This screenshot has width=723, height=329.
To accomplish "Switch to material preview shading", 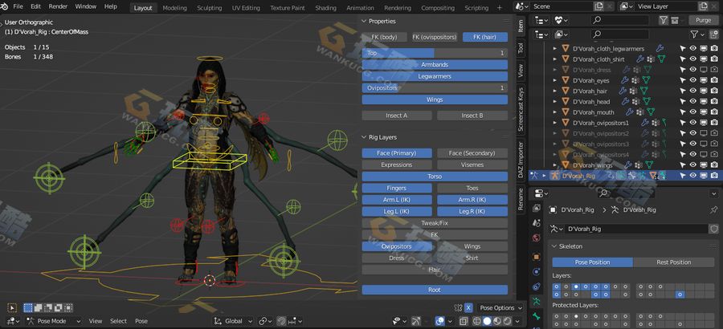I will coord(496,321).
